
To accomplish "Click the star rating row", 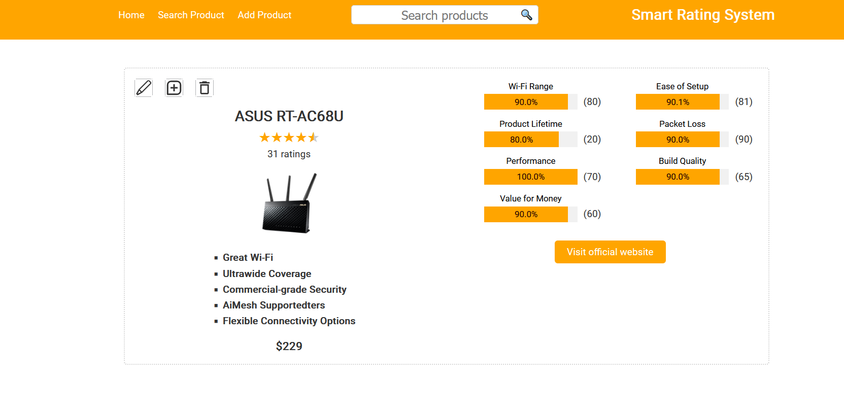I will click(289, 138).
